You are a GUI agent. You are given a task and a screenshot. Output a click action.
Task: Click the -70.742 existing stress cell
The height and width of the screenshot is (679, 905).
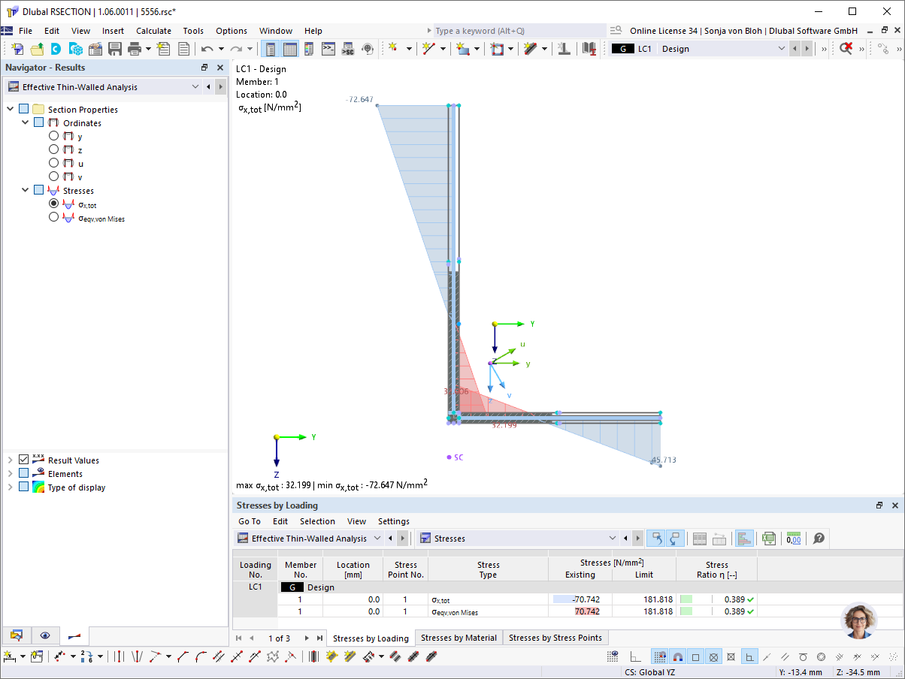(580, 599)
